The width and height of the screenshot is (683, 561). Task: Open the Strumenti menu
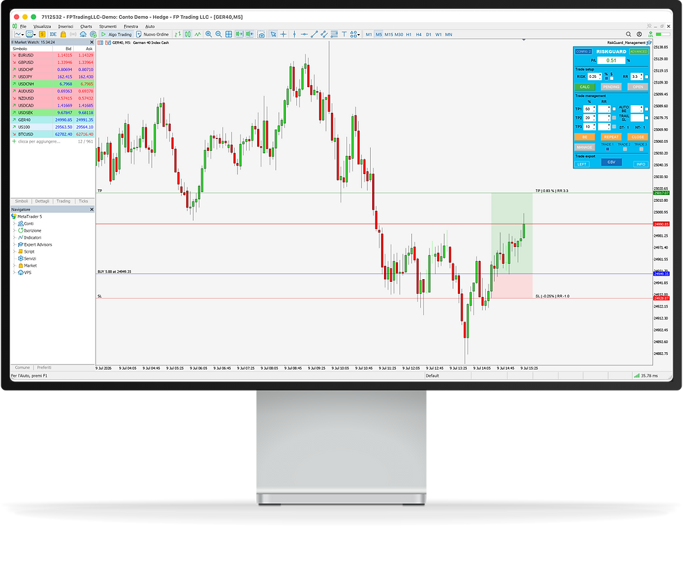107,26
